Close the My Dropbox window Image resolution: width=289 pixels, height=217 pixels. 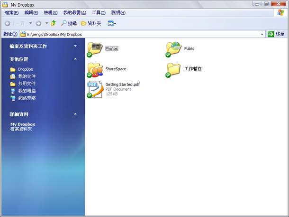[279, 4]
